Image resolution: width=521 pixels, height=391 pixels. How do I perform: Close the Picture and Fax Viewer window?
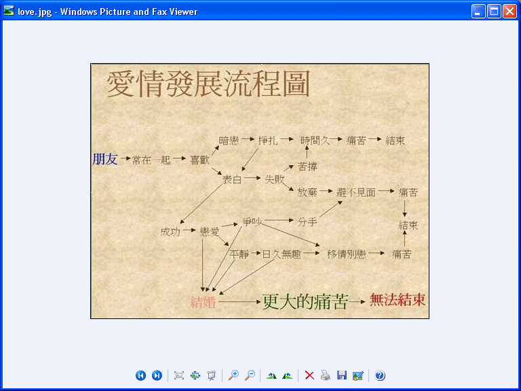(509, 12)
